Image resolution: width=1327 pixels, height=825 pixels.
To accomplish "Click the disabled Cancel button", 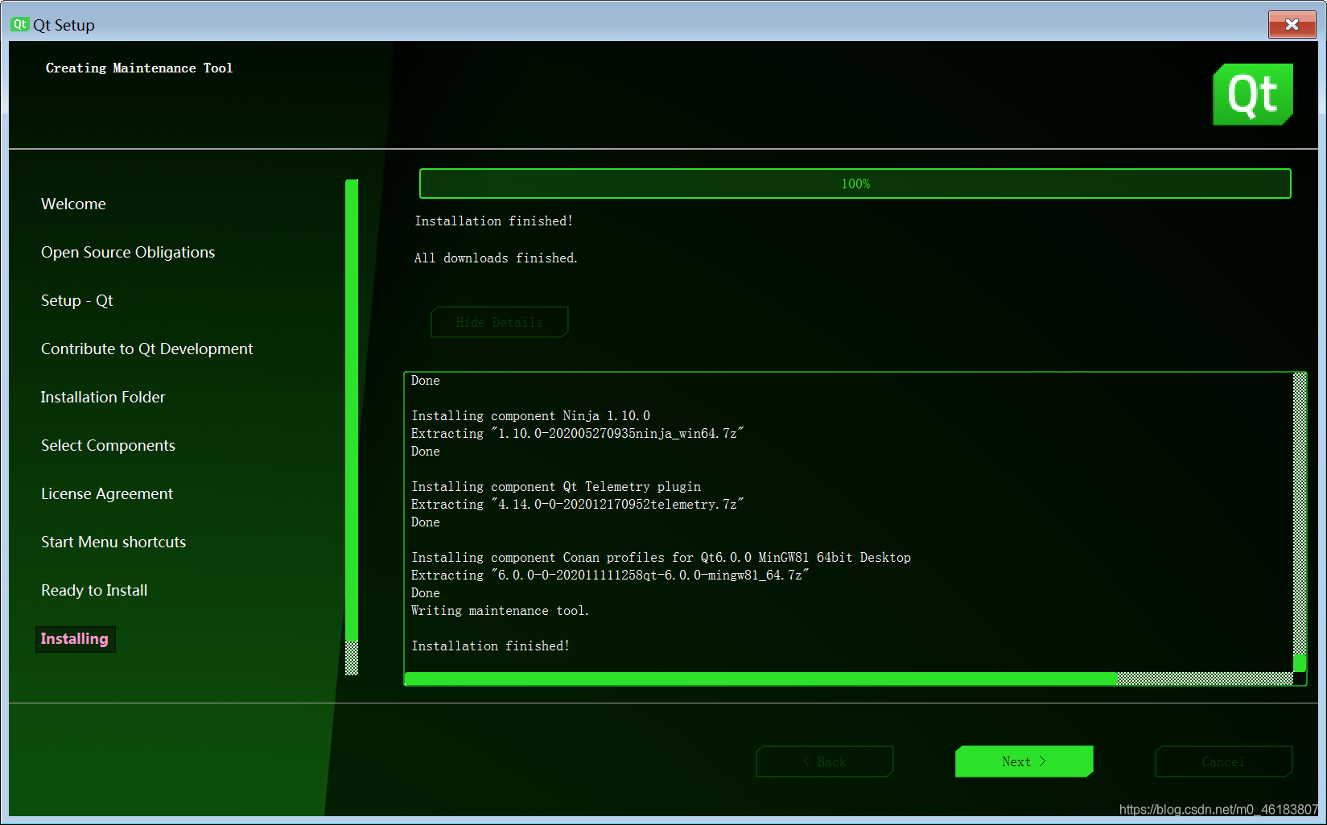I will click(x=1223, y=761).
